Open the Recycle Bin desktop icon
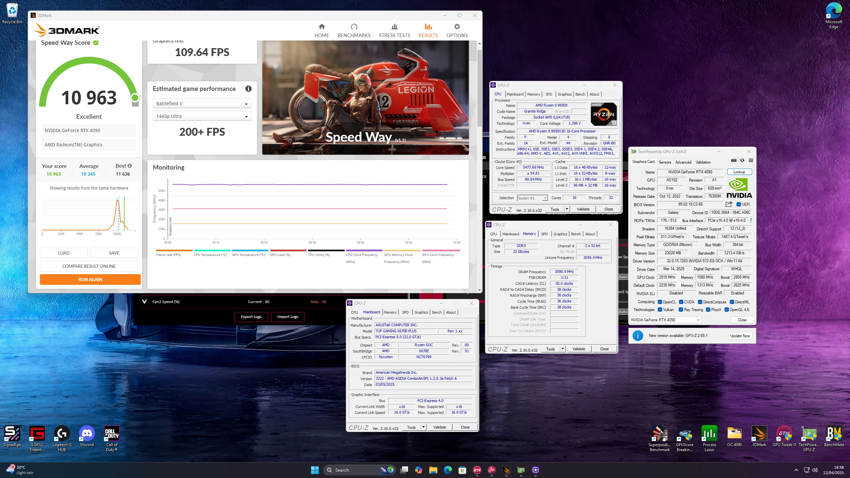The height and width of the screenshot is (478, 850). (x=12, y=14)
